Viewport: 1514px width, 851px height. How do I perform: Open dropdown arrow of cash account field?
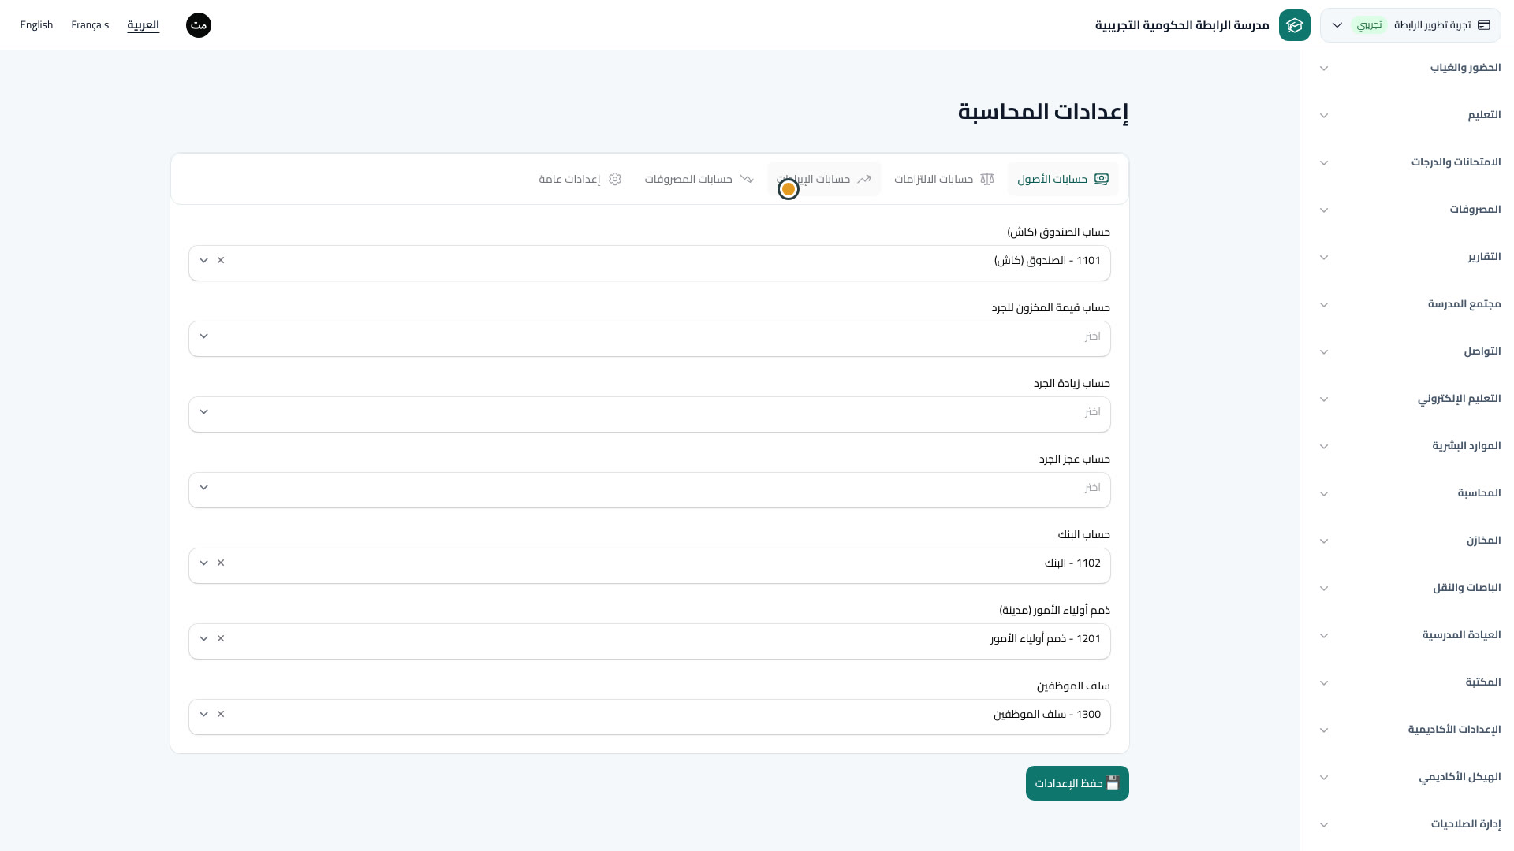[x=203, y=260]
